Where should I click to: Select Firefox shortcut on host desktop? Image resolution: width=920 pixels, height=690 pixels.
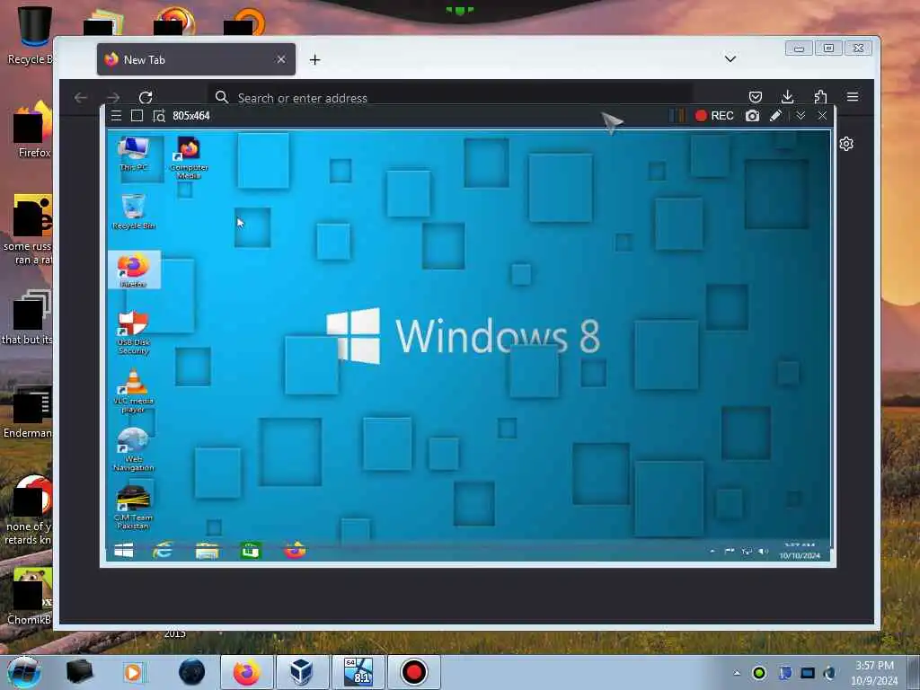[x=33, y=130]
